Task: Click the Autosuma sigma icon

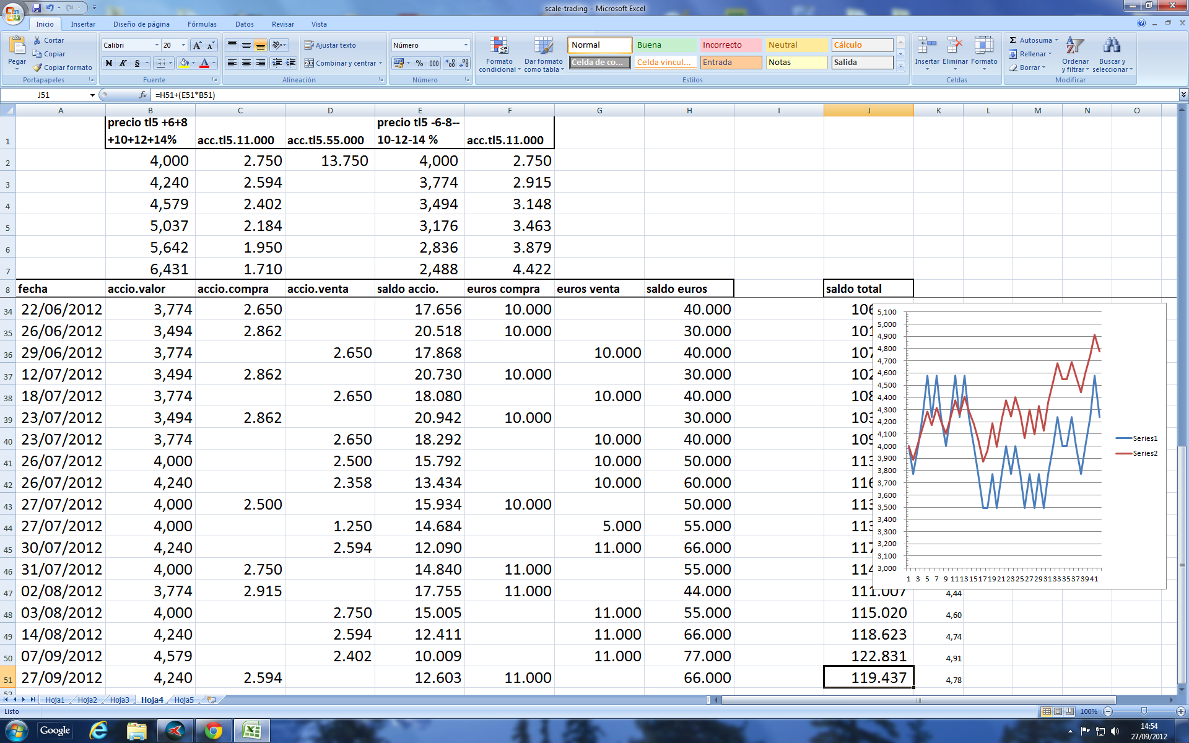Action: pos(1013,40)
